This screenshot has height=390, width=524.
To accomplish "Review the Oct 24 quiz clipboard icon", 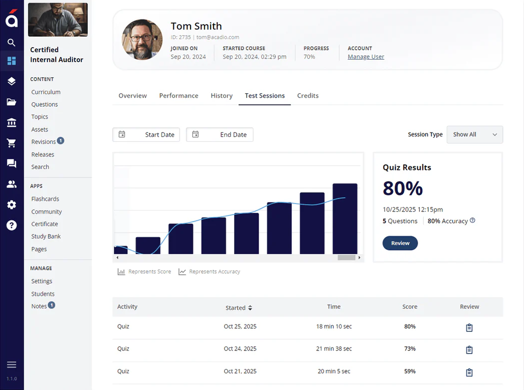I will click(469, 350).
